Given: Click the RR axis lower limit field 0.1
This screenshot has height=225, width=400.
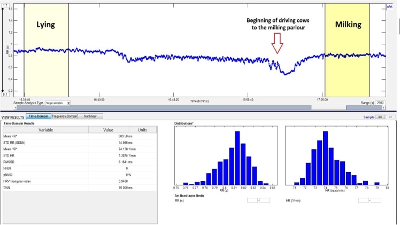Looking at the screenshot, I should coord(5,95).
